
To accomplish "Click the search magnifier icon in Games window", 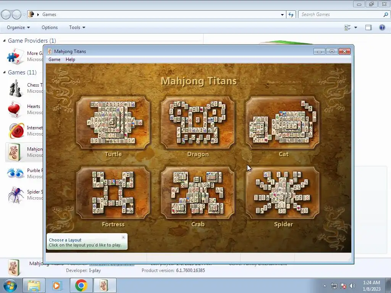I will point(386,14).
